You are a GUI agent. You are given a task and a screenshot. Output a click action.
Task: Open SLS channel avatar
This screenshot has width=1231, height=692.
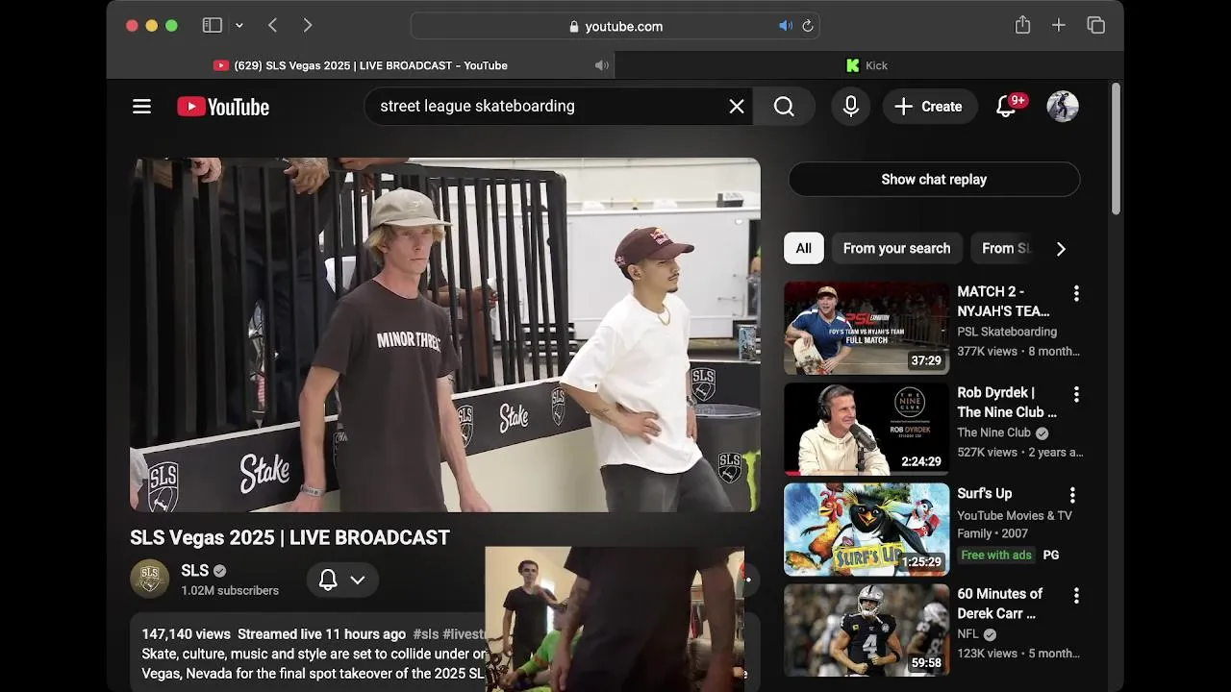pos(150,580)
